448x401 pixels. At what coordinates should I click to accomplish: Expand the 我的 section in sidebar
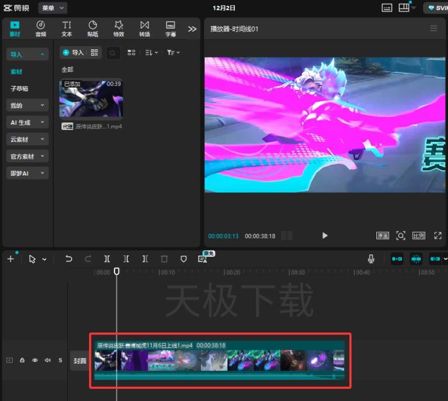point(27,106)
